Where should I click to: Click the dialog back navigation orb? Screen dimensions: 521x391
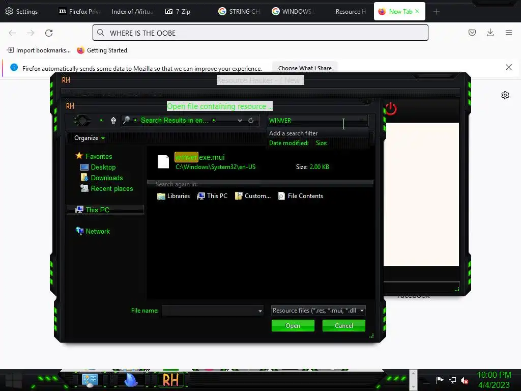click(x=82, y=120)
